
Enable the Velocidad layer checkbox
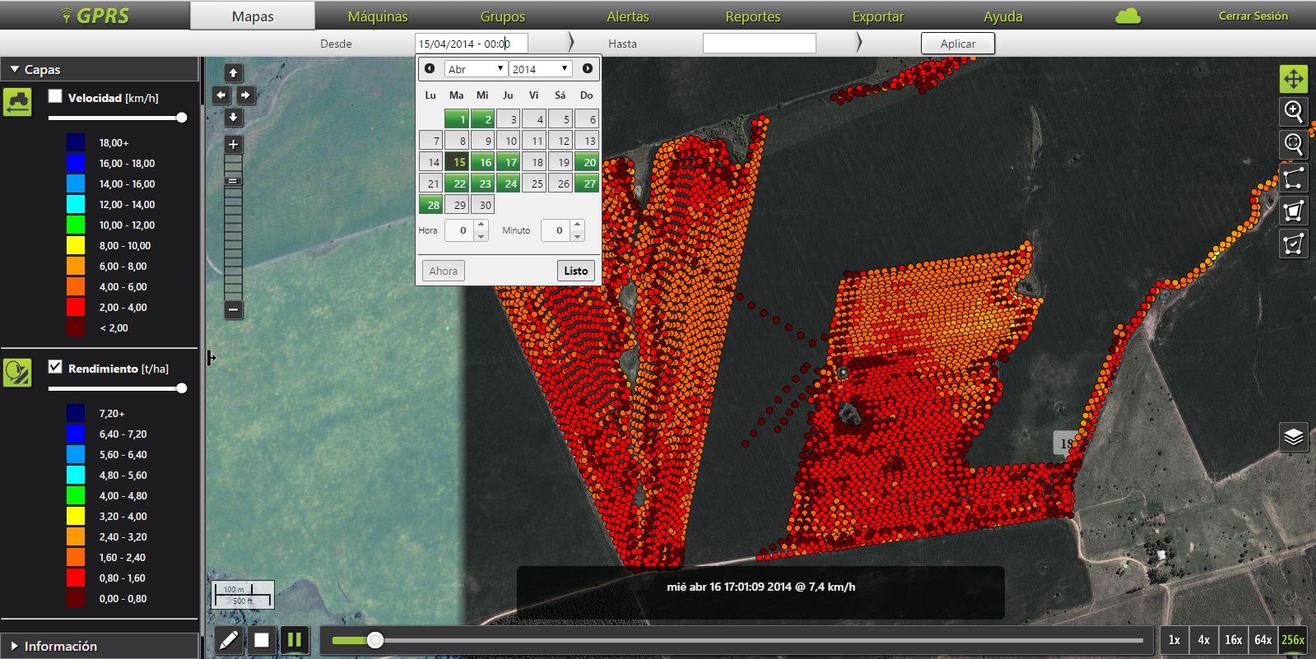coord(55,96)
